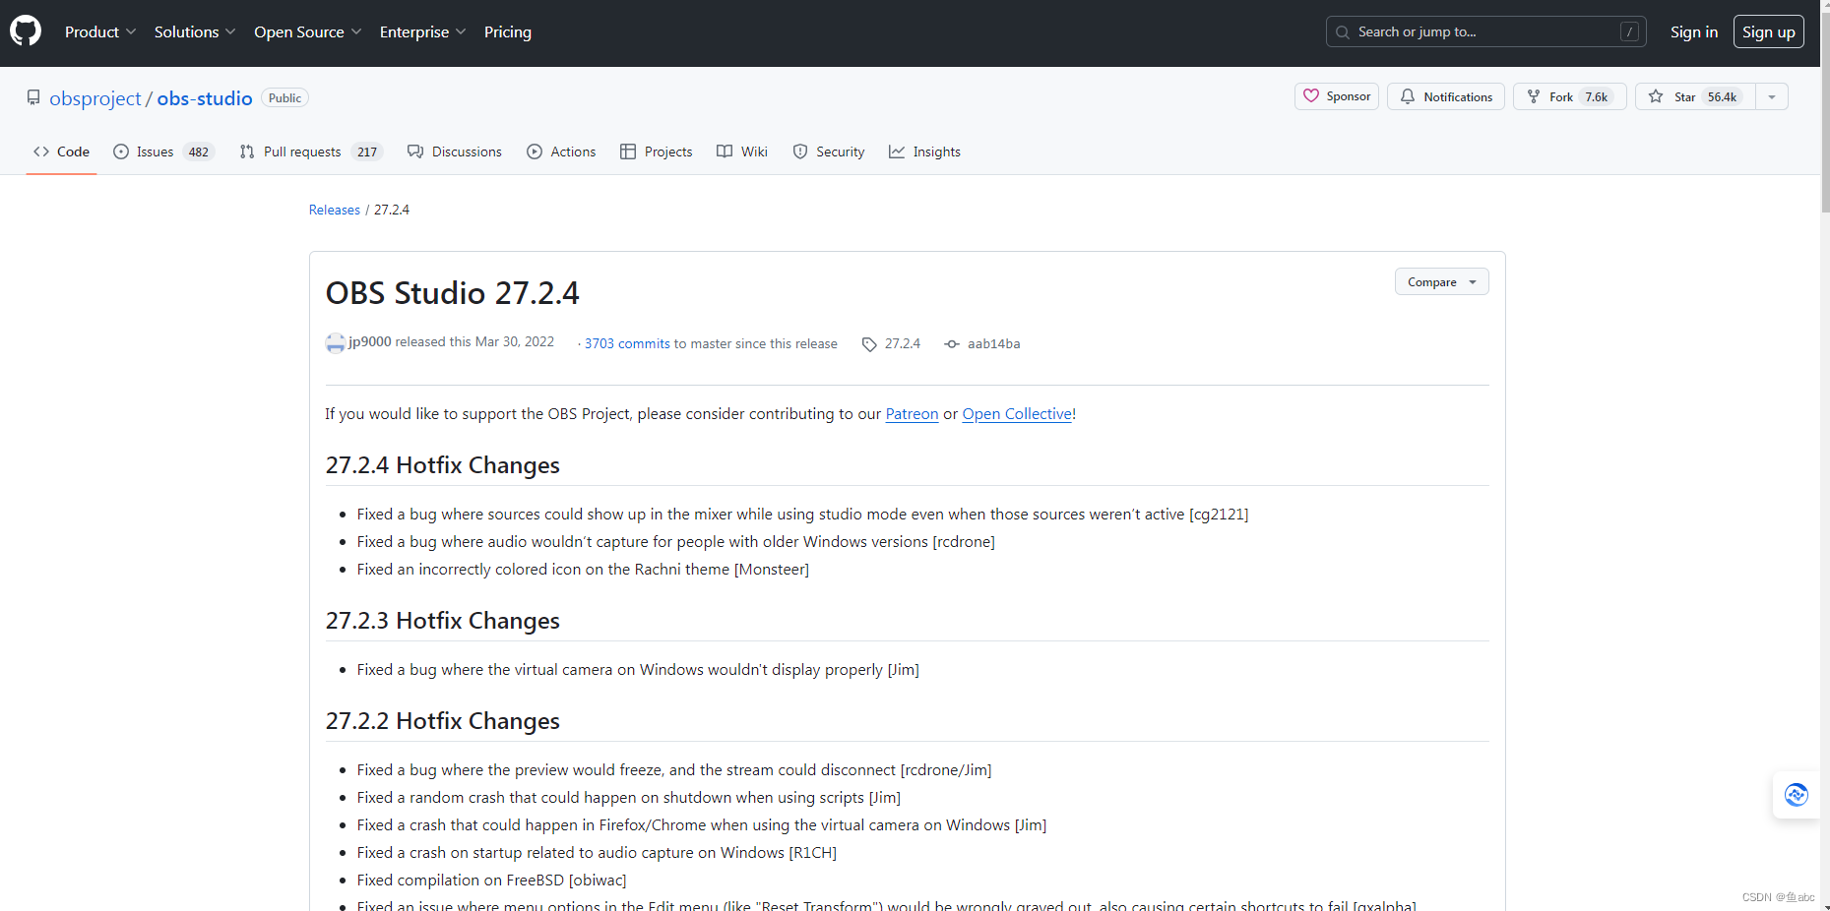Open commit aab14ba
The image size is (1830, 911).
(x=993, y=343)
